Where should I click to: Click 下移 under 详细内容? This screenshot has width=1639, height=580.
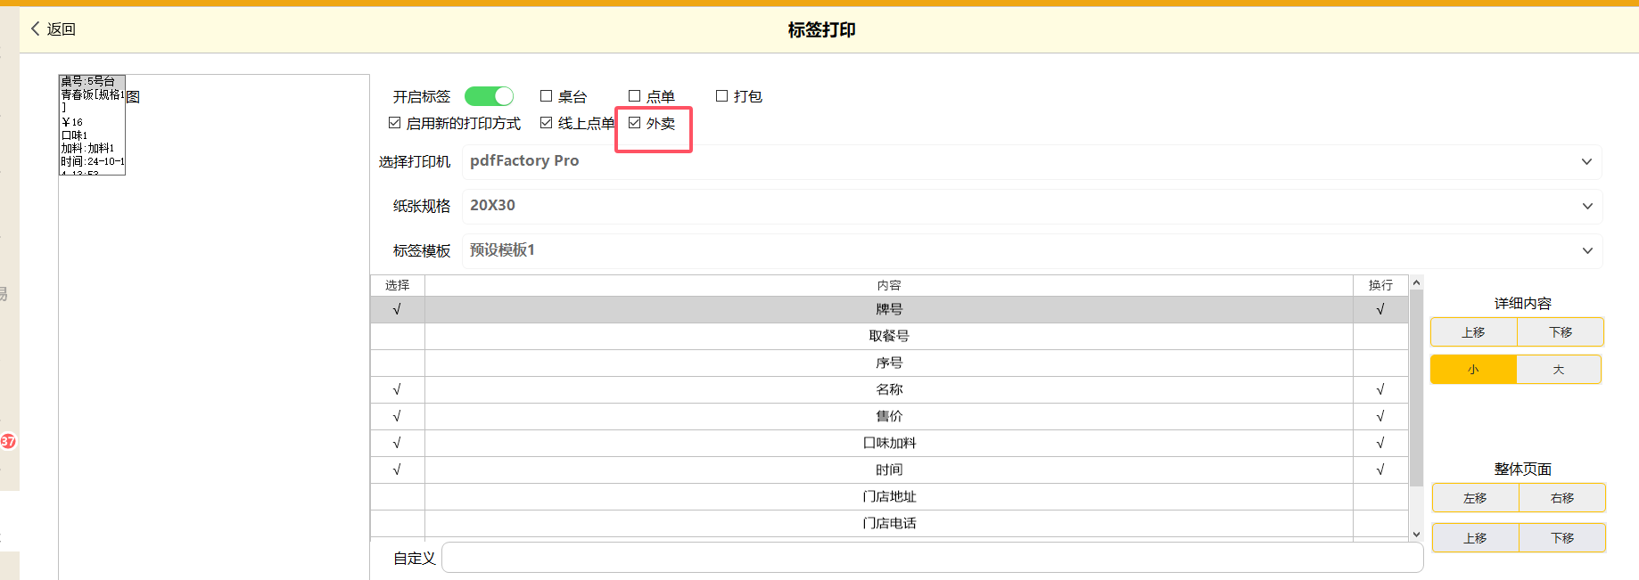pos(1561,332)
